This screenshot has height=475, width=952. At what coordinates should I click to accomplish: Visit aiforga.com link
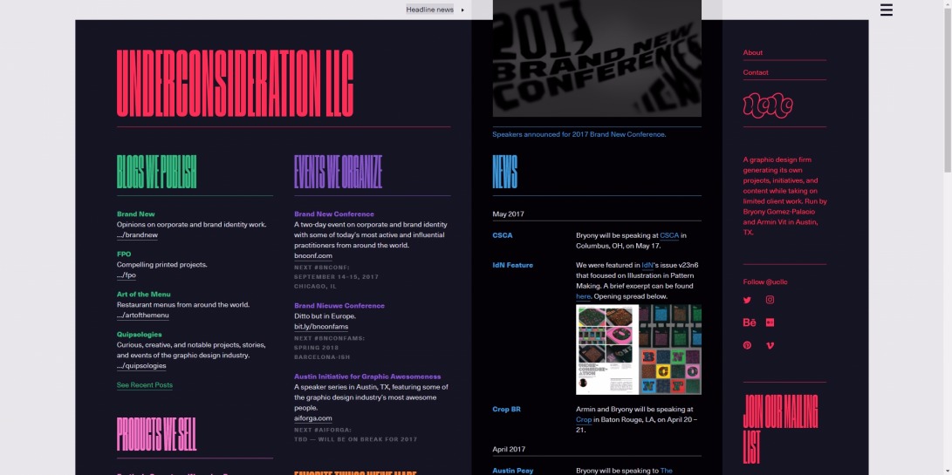(313, 418)
